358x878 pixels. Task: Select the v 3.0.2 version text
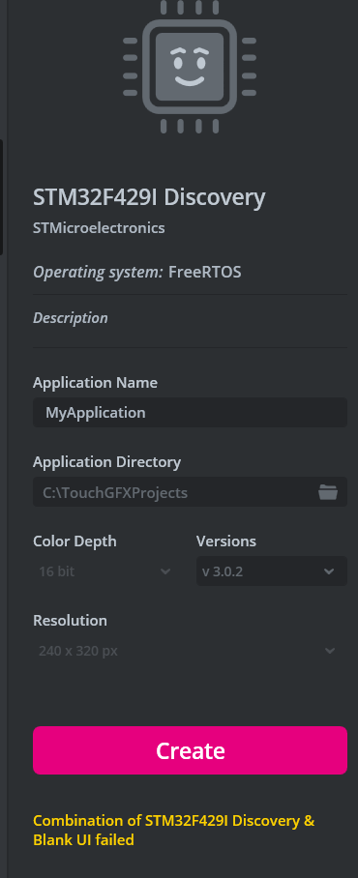pos(223,571)
